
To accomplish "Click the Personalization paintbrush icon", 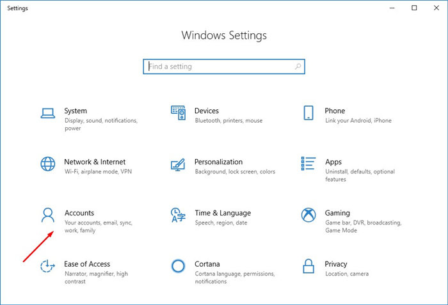I will point(178,165).
